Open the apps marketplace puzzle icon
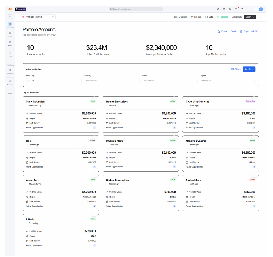Screen dimensions: 273x257 tap(236, 9)
